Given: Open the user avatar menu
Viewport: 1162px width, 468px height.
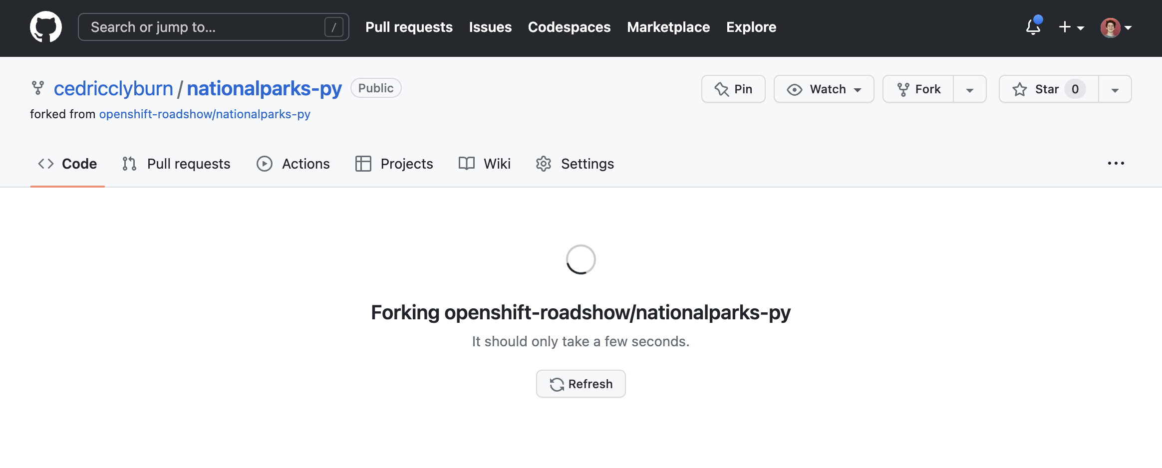Looking at the screenshot, I should [1116, 27].
